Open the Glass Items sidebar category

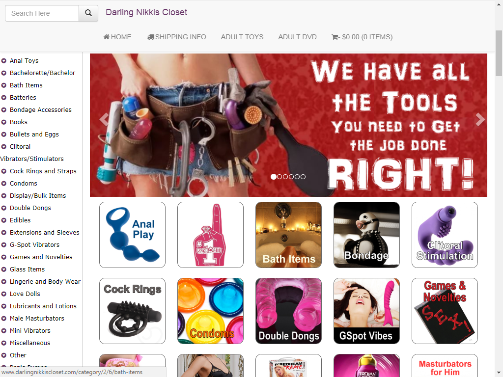click(x=28, y=269)
